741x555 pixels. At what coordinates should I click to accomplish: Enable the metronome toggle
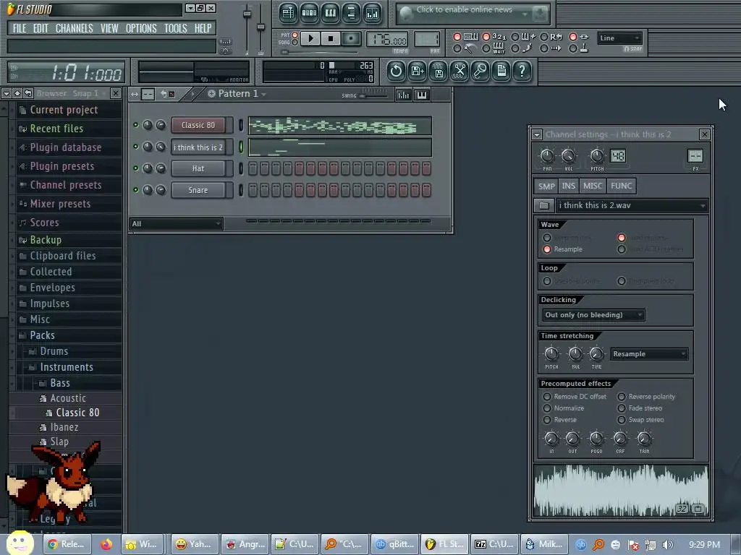pos(457,48)
